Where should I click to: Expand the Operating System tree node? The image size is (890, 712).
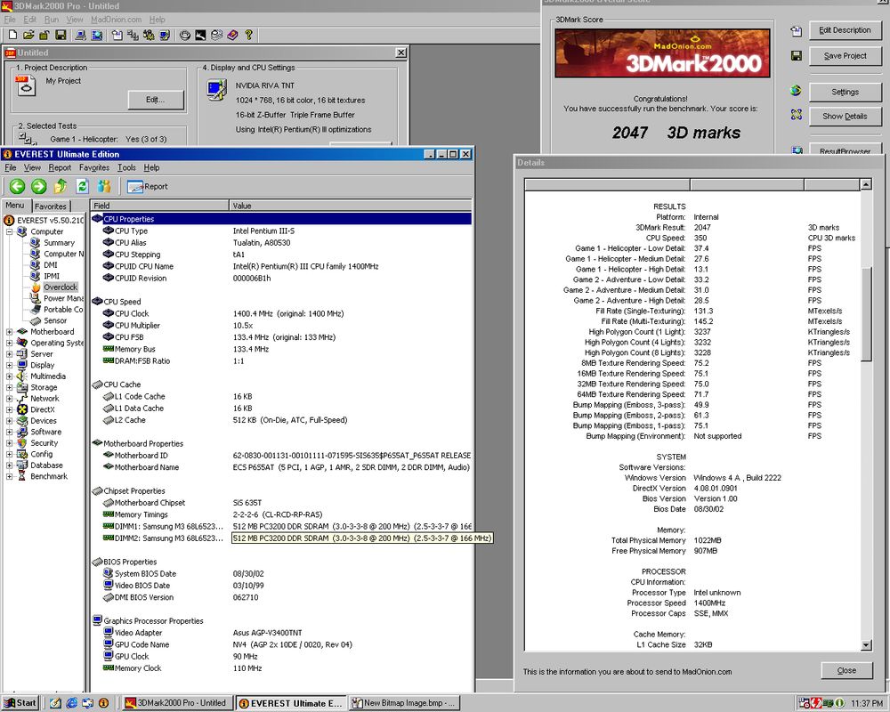coord(9,343)
